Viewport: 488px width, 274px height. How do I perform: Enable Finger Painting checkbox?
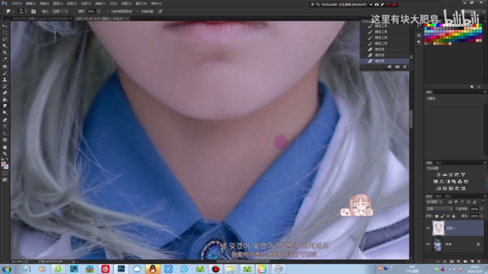point(138,12)
